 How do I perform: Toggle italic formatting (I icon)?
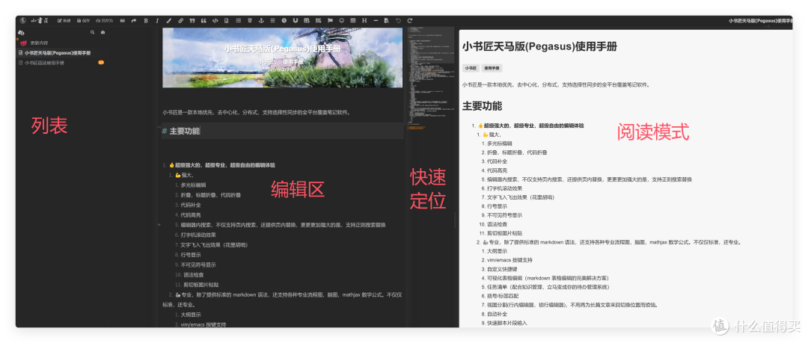tap(157, 21)
